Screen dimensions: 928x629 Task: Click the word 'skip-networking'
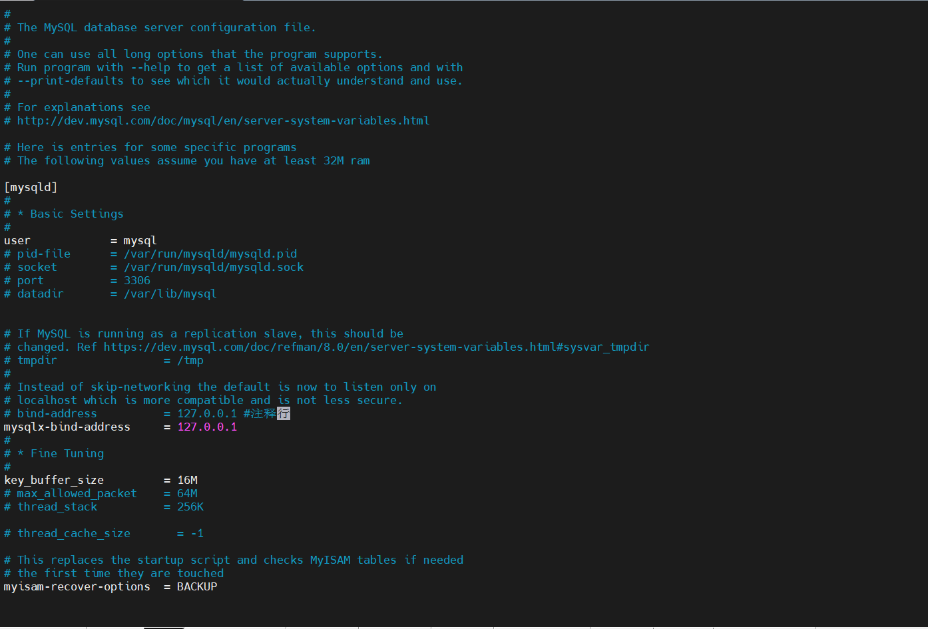click(140, 387)
